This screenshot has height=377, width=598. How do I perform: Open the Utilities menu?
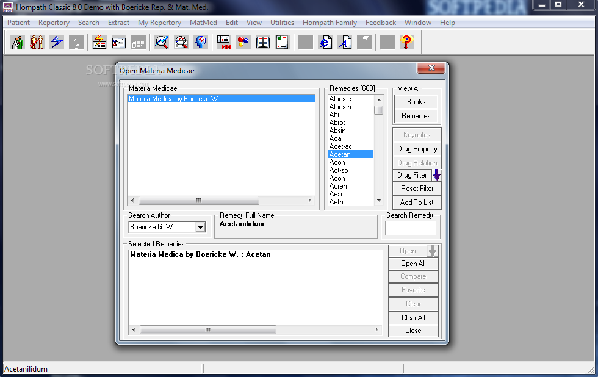click(282, 23)
